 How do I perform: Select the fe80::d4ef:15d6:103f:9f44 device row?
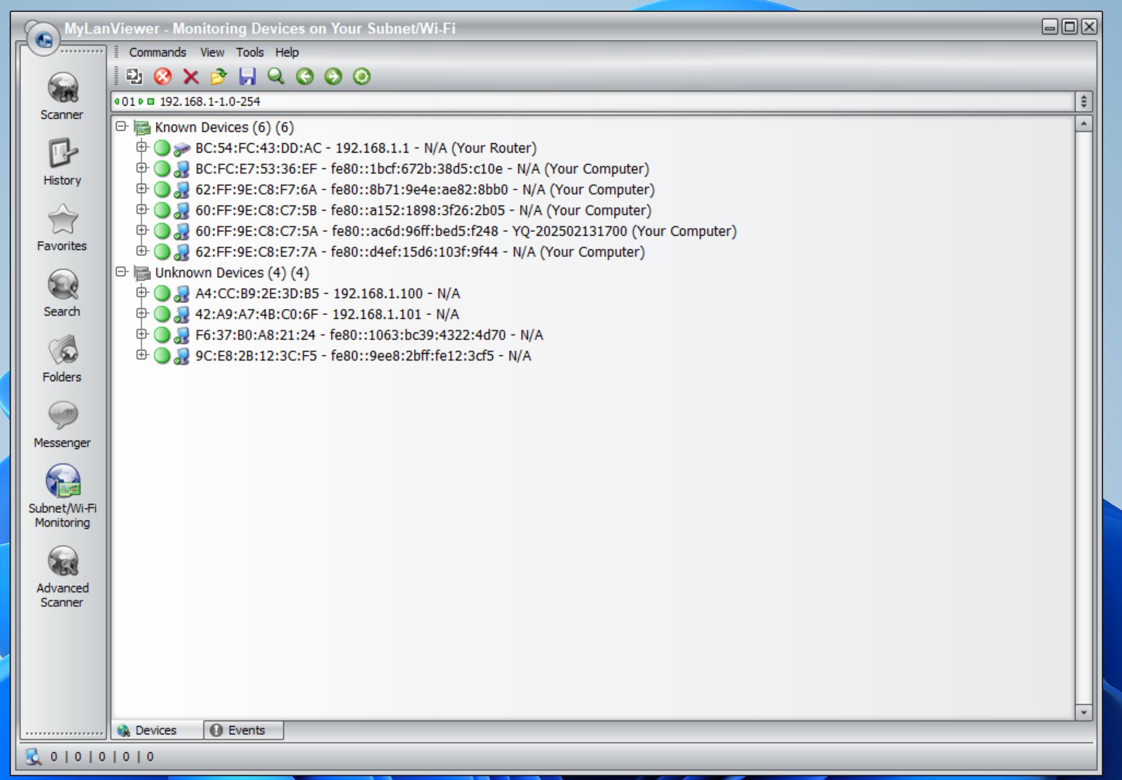420,252
